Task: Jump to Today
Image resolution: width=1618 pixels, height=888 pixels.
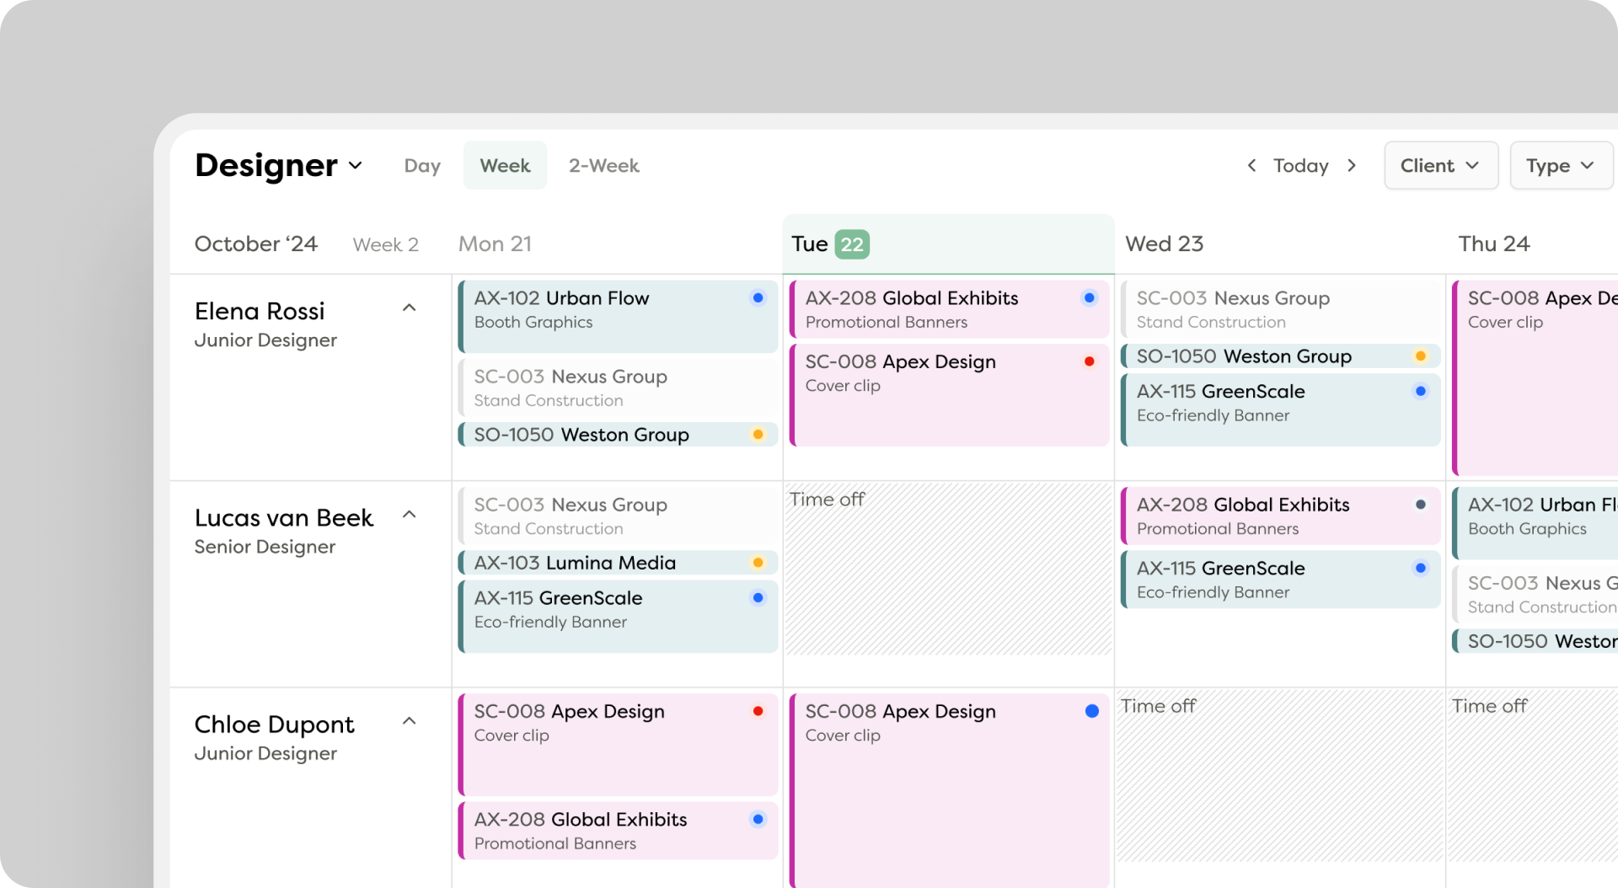Action: [1300, 165]
